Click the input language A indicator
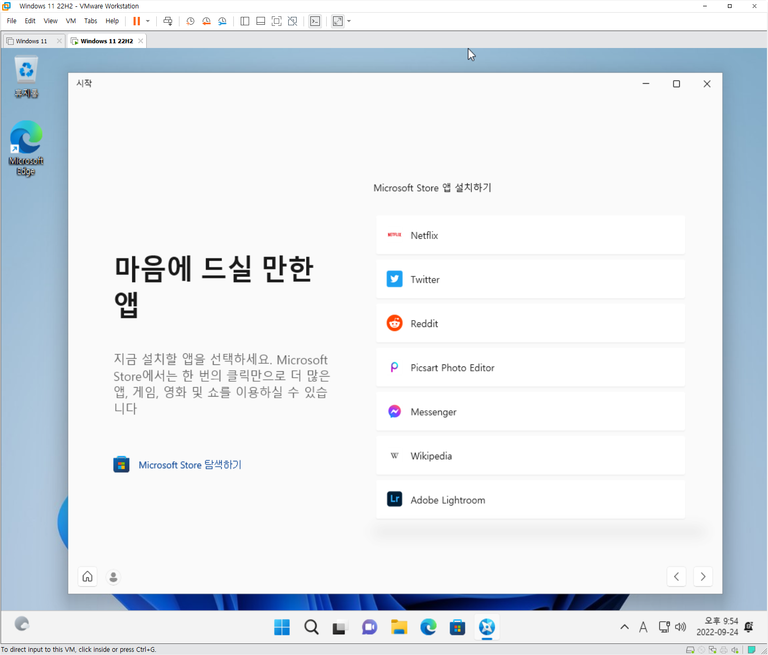 643,627
